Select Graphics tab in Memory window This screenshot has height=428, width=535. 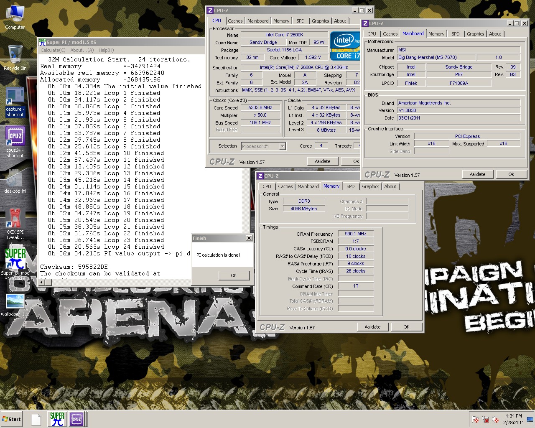371,186
